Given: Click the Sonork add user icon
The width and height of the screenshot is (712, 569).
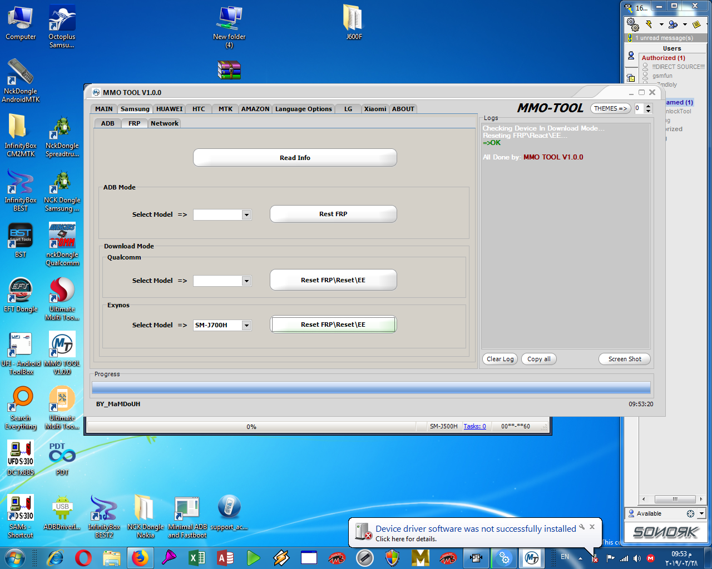Looking at the screenshot, I should 673,24.
